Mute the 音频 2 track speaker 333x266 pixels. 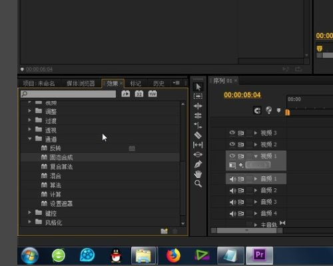(232, 190)
